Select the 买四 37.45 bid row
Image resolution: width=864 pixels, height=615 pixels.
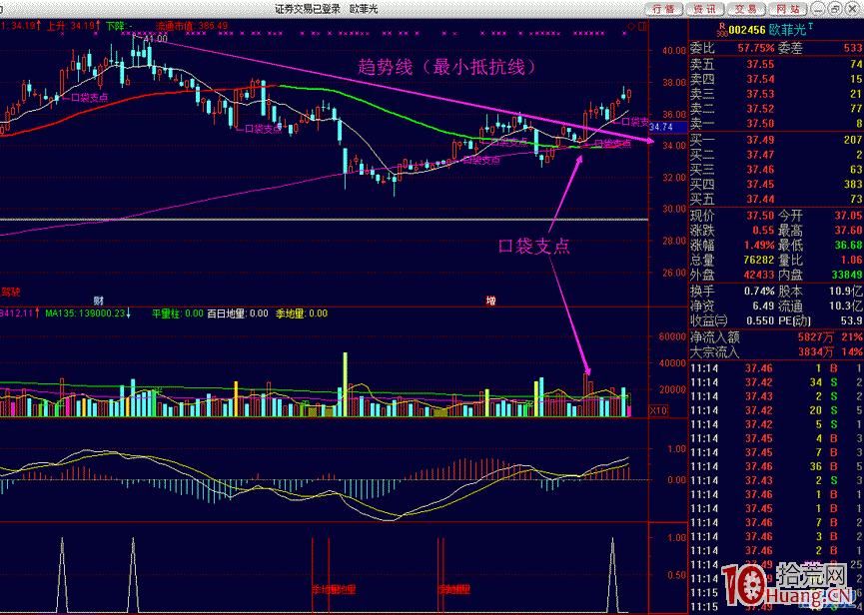[x=776, y=185]
